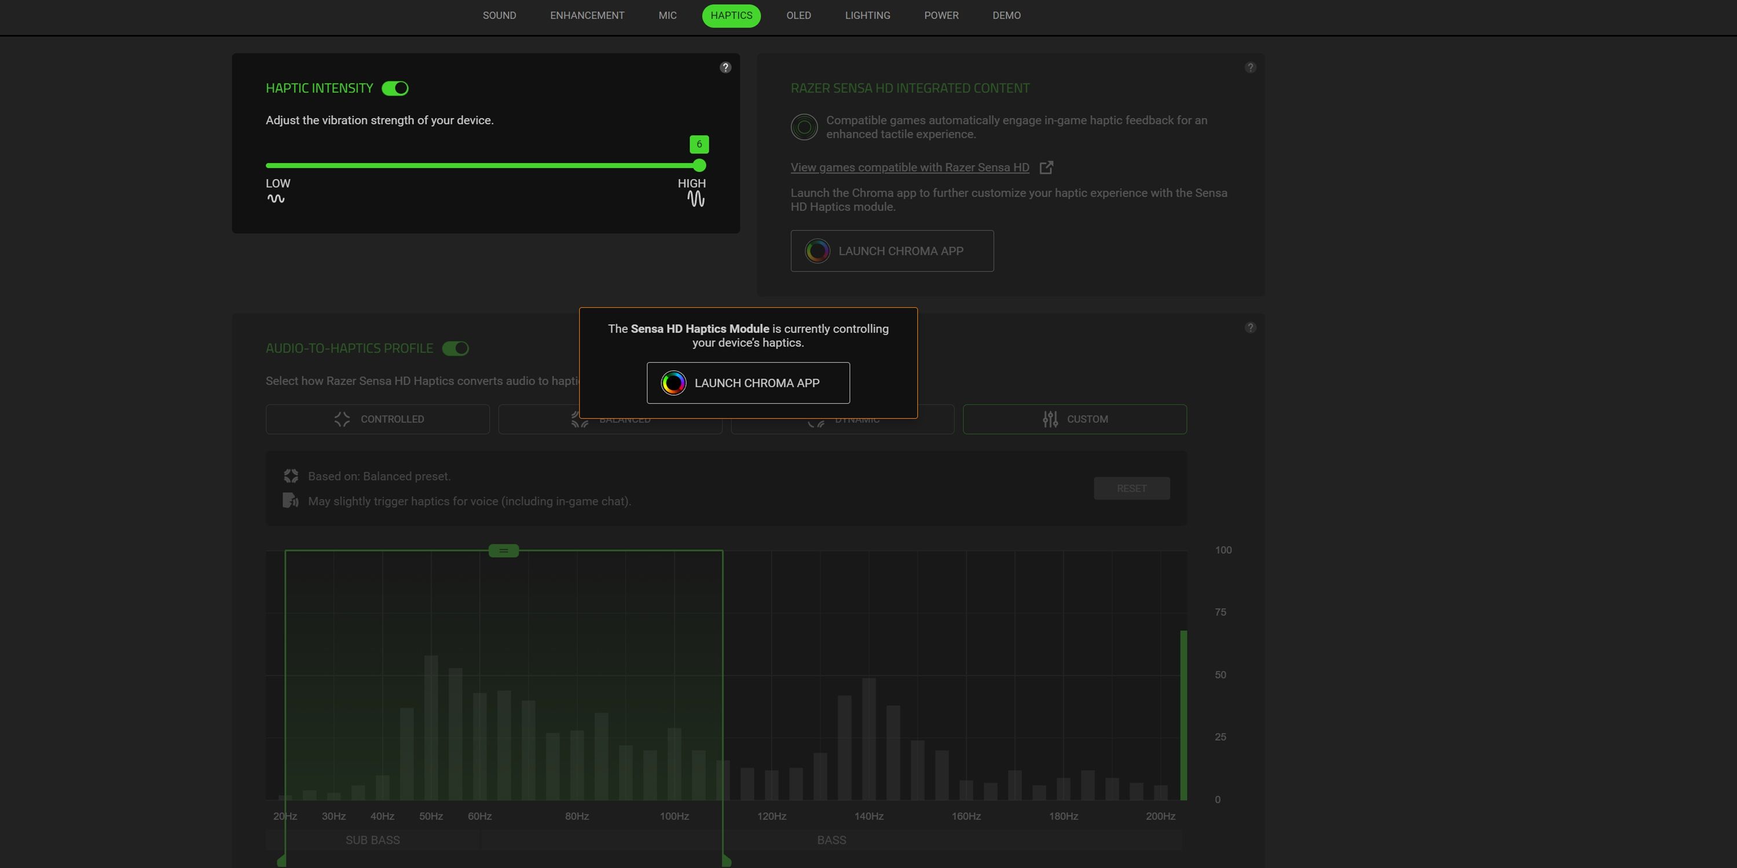This screenshot has height=868, width=1737.
Task: Click the 100Hz axis label
Action: coord(673,816)
